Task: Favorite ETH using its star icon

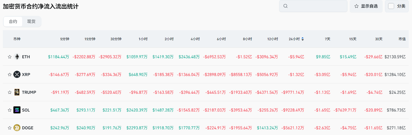Action: click(x=10, y=57)
